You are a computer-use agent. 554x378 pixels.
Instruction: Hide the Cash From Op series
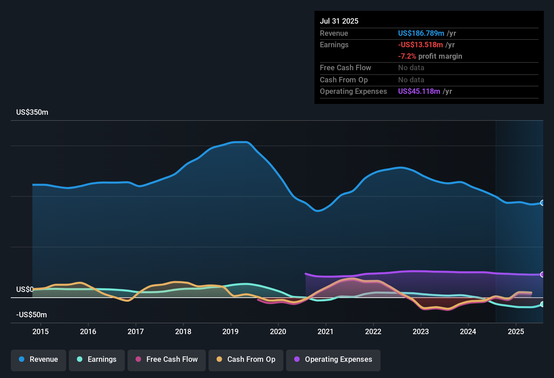(x=246, y=359)
